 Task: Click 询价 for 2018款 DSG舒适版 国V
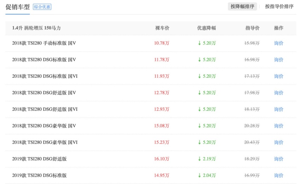(x=278, y=93)
